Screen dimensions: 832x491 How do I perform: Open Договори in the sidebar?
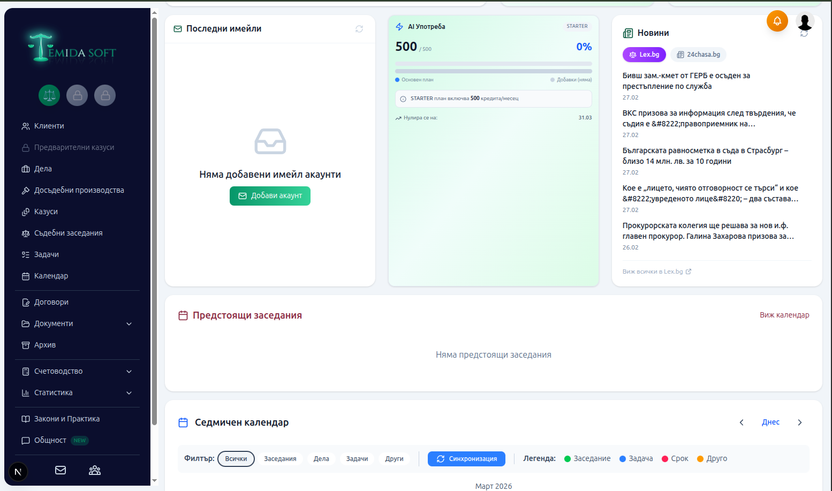pos(78,302)
